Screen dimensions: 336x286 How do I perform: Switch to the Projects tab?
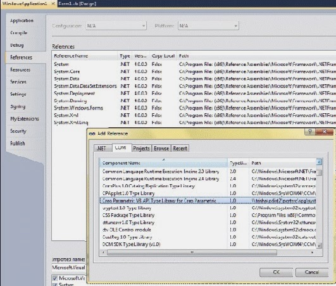(142, 149)
